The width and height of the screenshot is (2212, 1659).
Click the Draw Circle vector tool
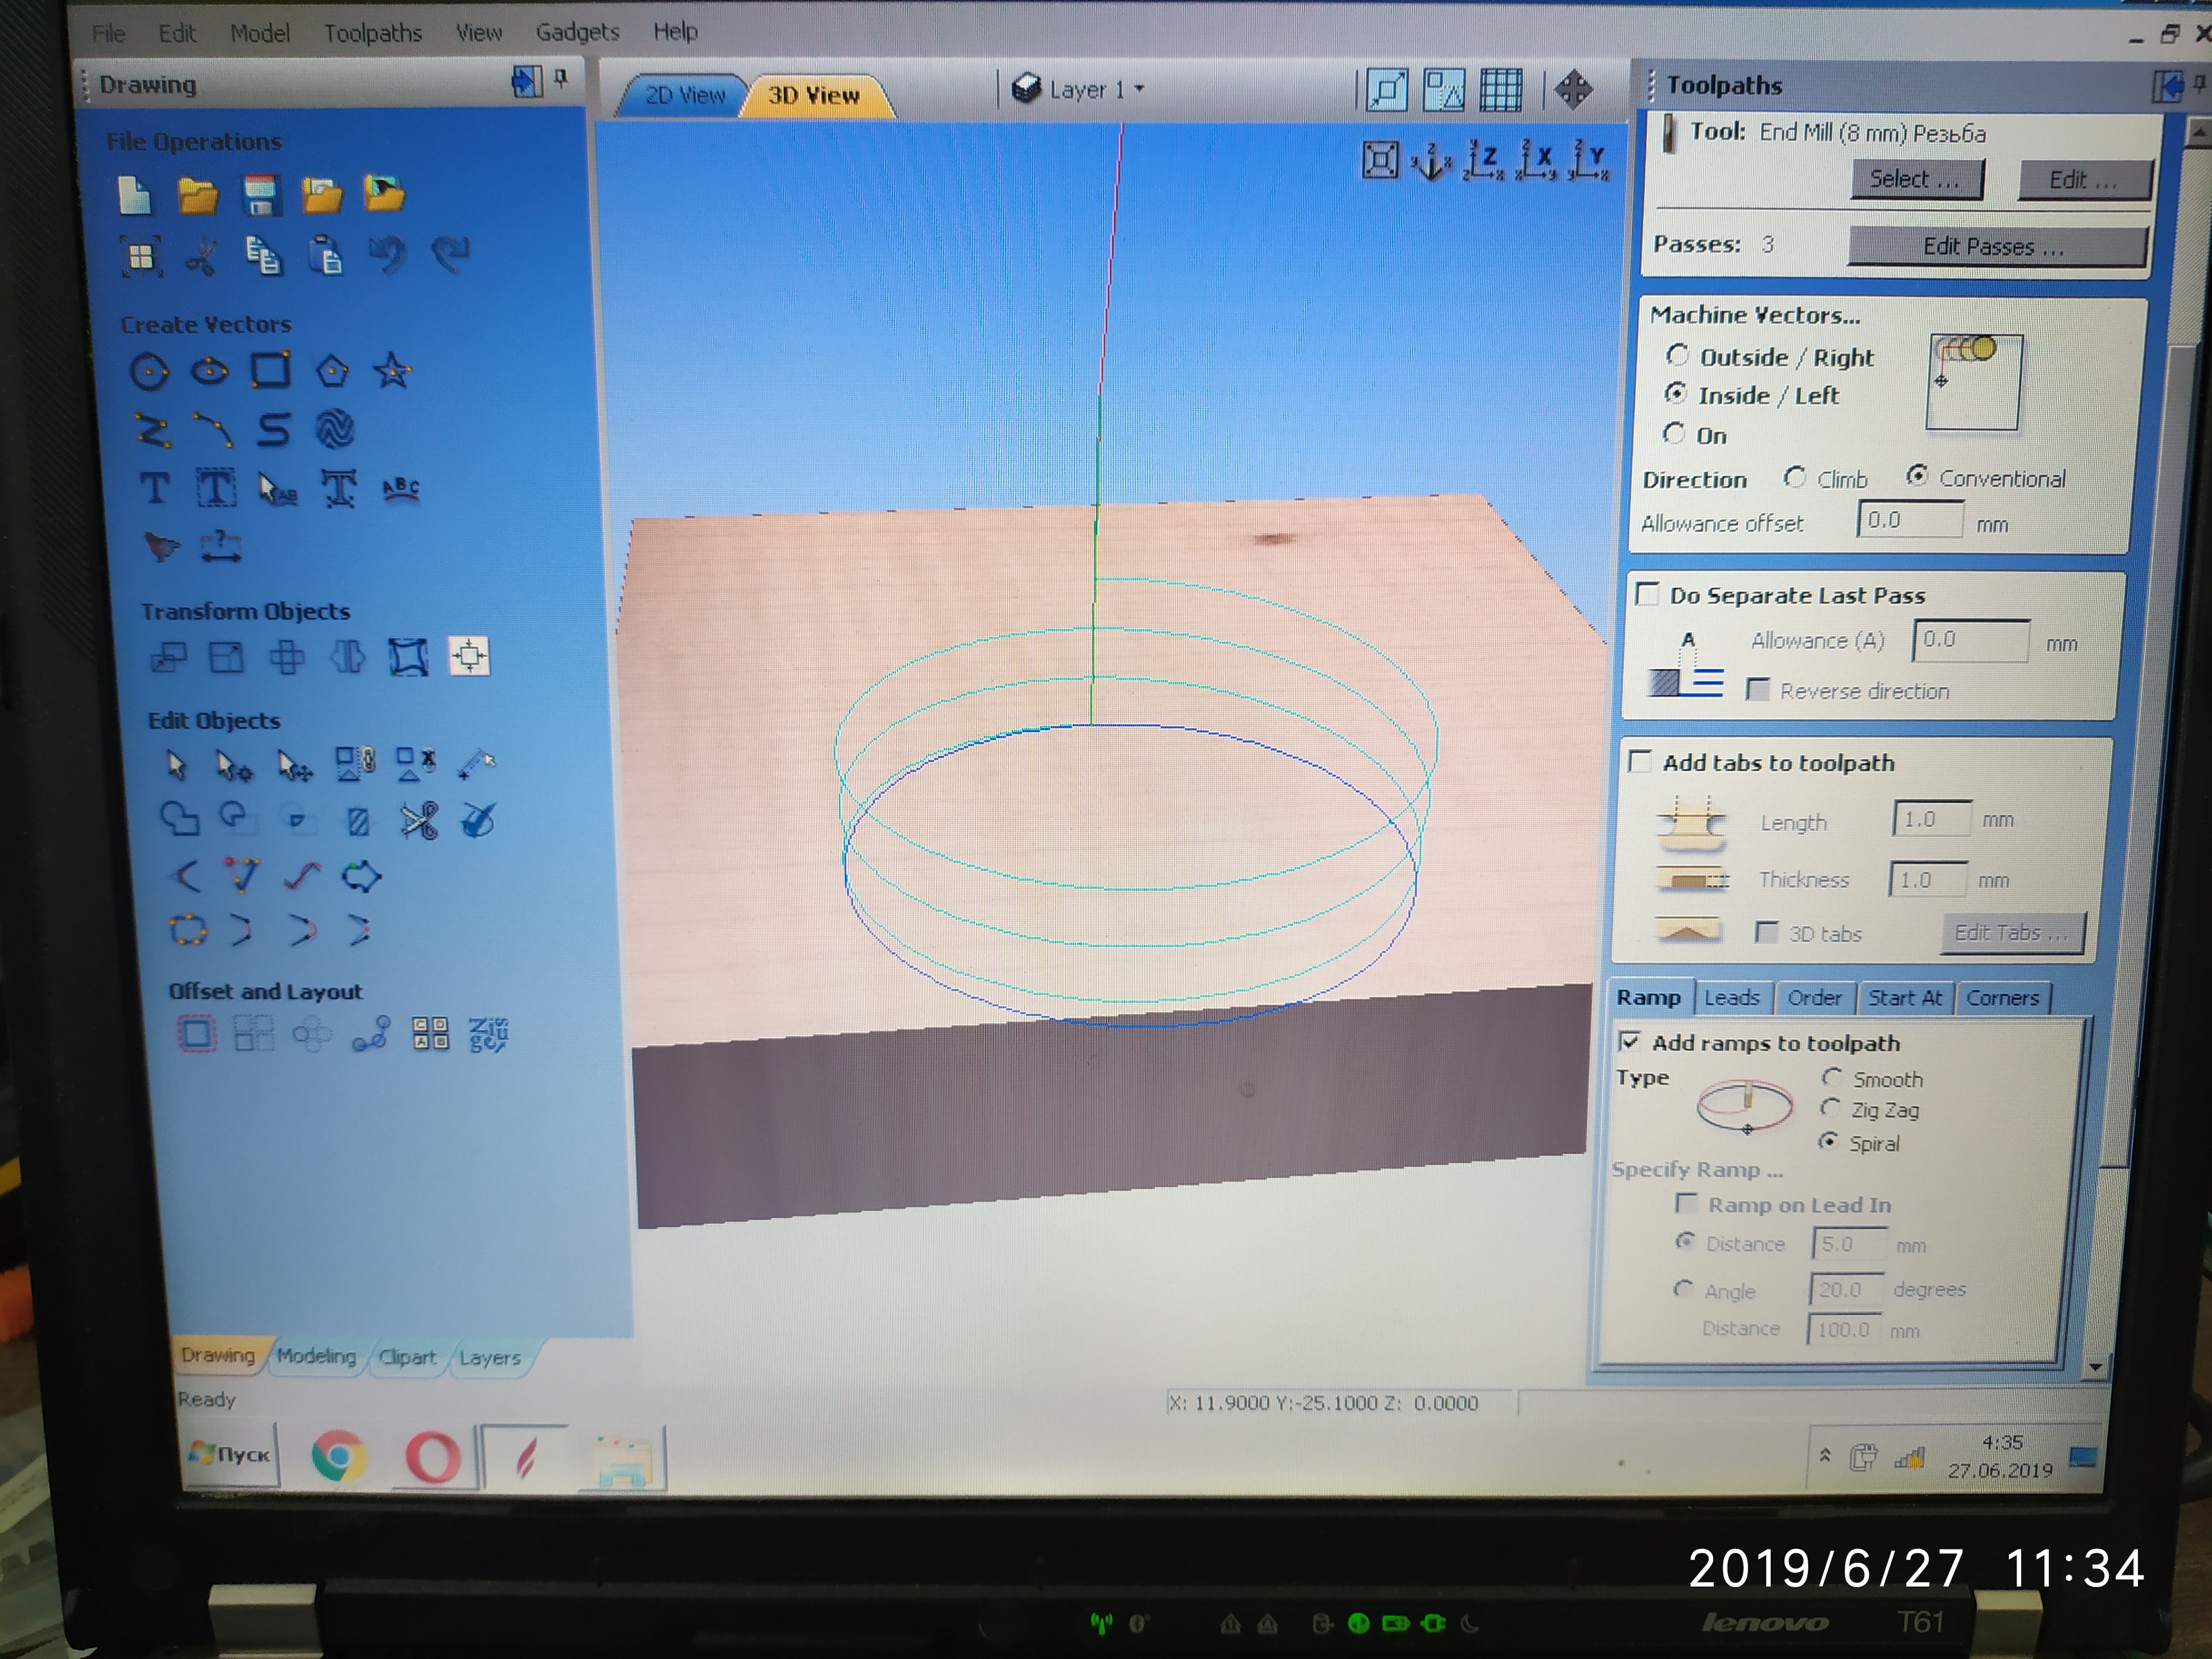[149, 372]
